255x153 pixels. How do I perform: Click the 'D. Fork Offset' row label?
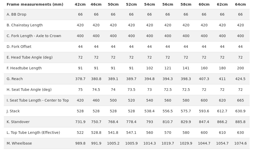pos(19,47)
